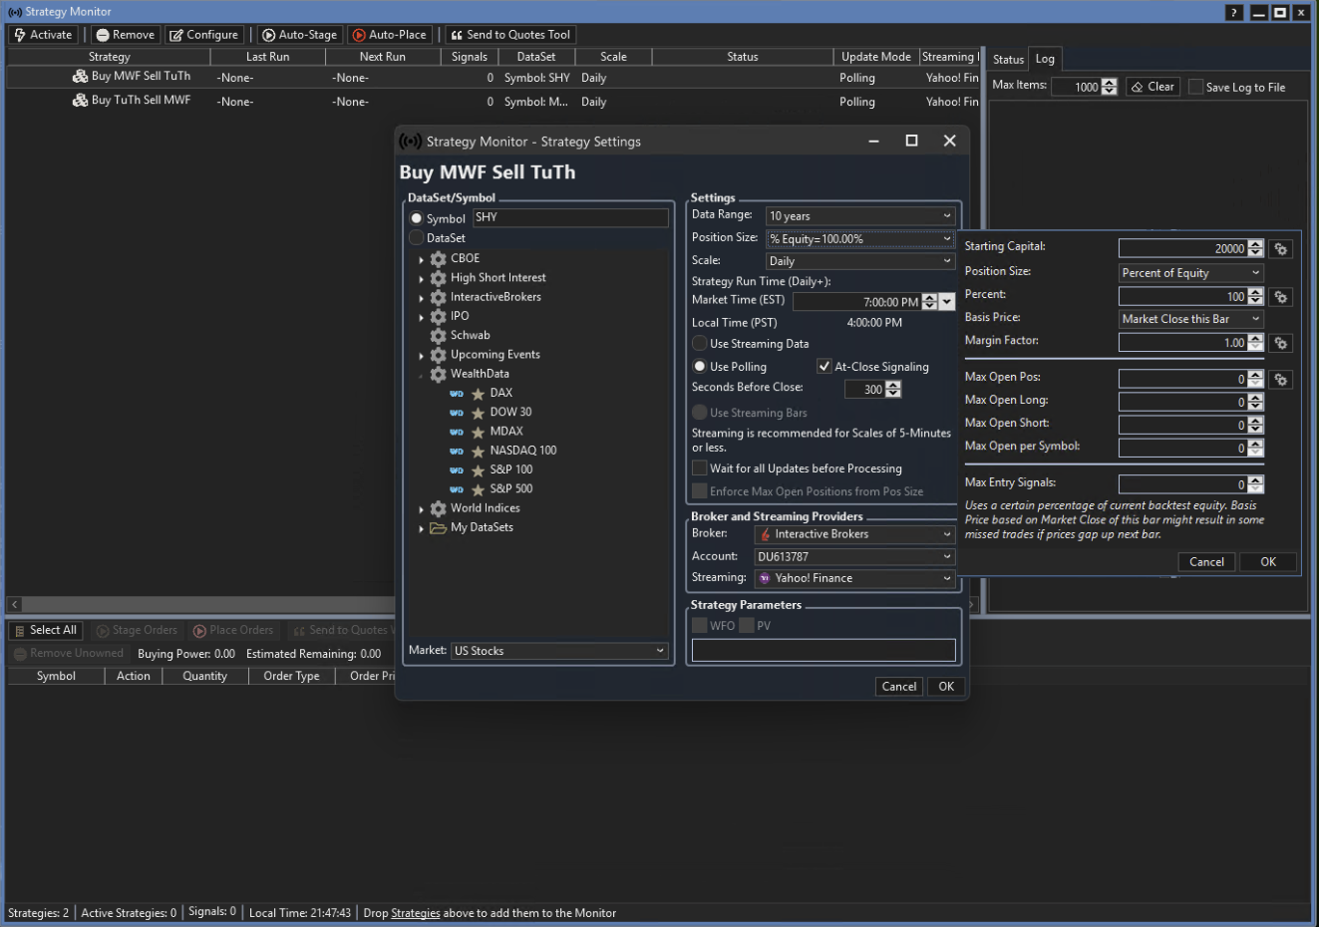Screen dimensions: 1319x927
Task: Toggle the At-Close Signaling checkbox
Action: [x=824, y=366]
